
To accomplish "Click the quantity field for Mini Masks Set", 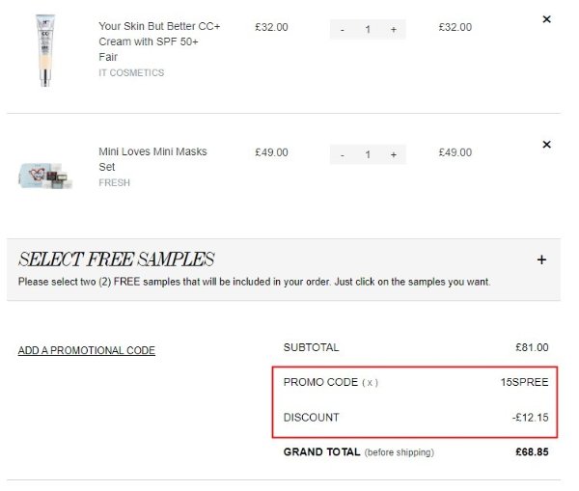I will pyautogui.click(x=368, y=154).
